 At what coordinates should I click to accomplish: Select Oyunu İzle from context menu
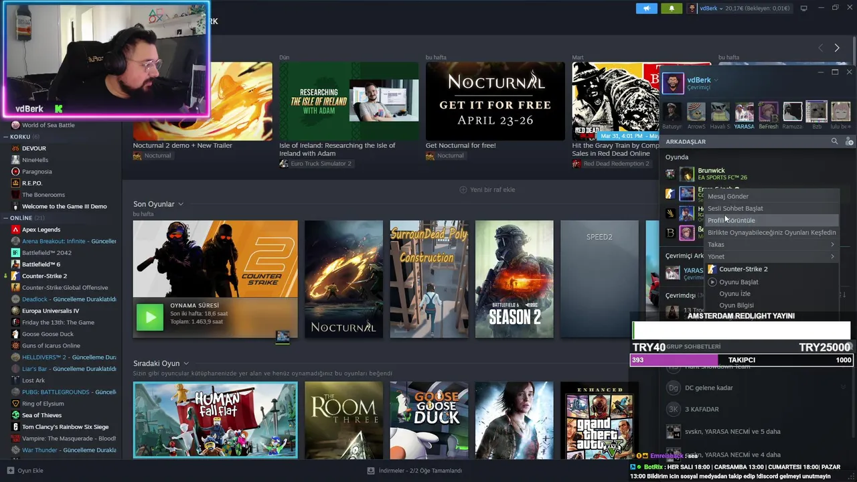pos(734,294)
